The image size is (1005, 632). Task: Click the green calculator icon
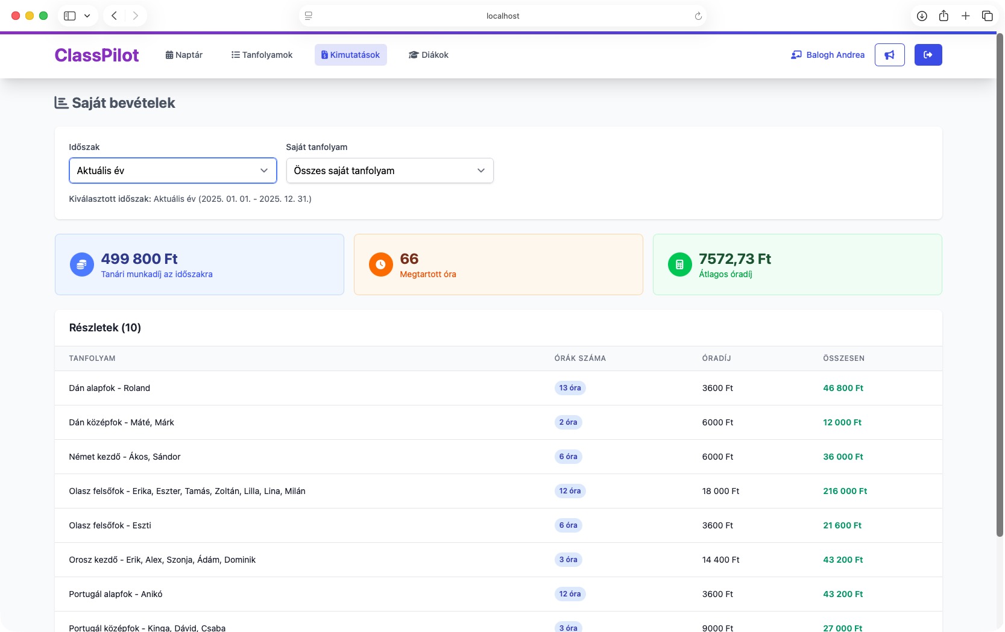pyautogui.click(x=679, y=264)
